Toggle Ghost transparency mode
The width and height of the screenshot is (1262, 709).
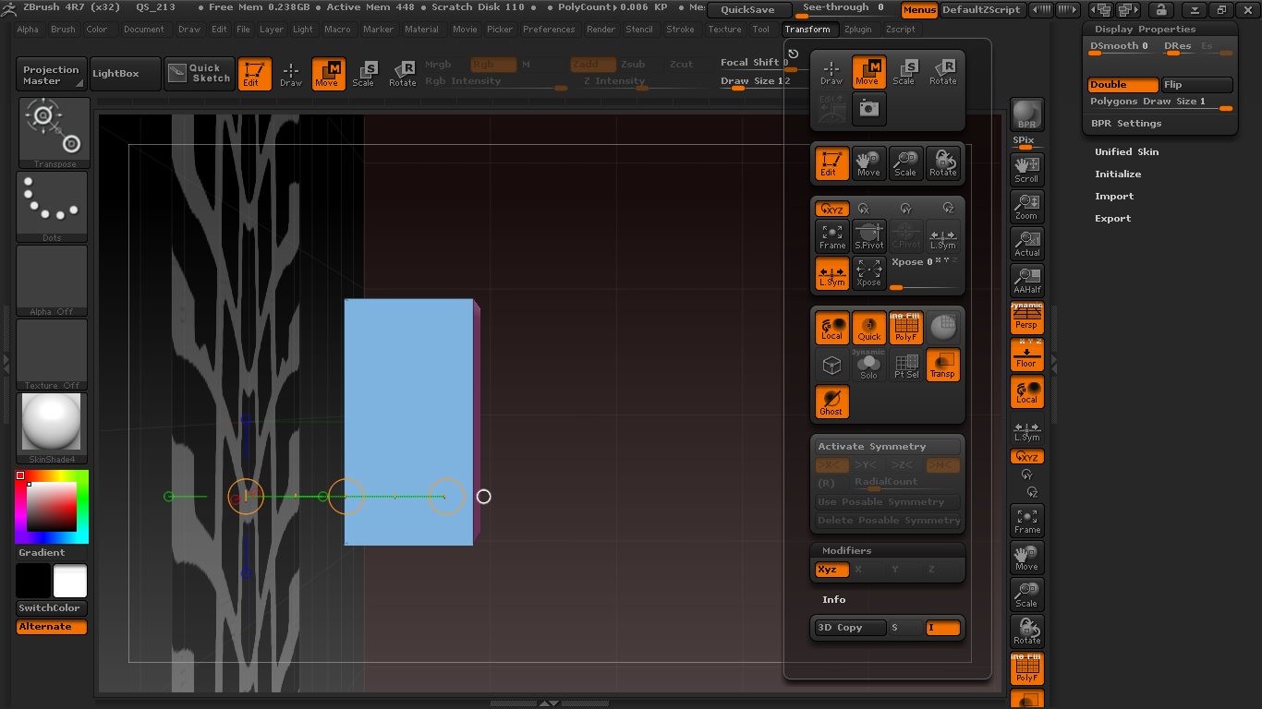click(831, 402)
